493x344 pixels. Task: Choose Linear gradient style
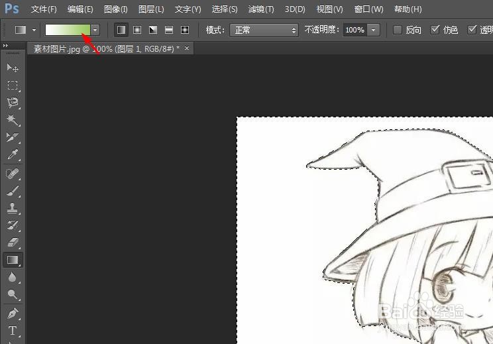pos(121,30)
